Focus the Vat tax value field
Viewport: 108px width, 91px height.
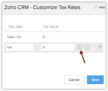[x=58, y=47]
